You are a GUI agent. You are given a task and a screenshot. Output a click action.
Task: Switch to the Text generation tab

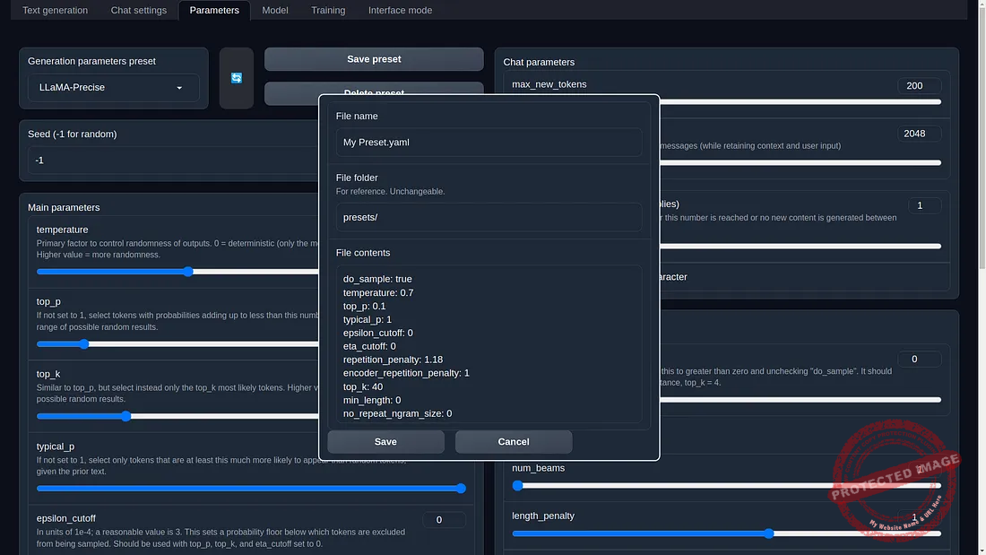click(56, 11)
